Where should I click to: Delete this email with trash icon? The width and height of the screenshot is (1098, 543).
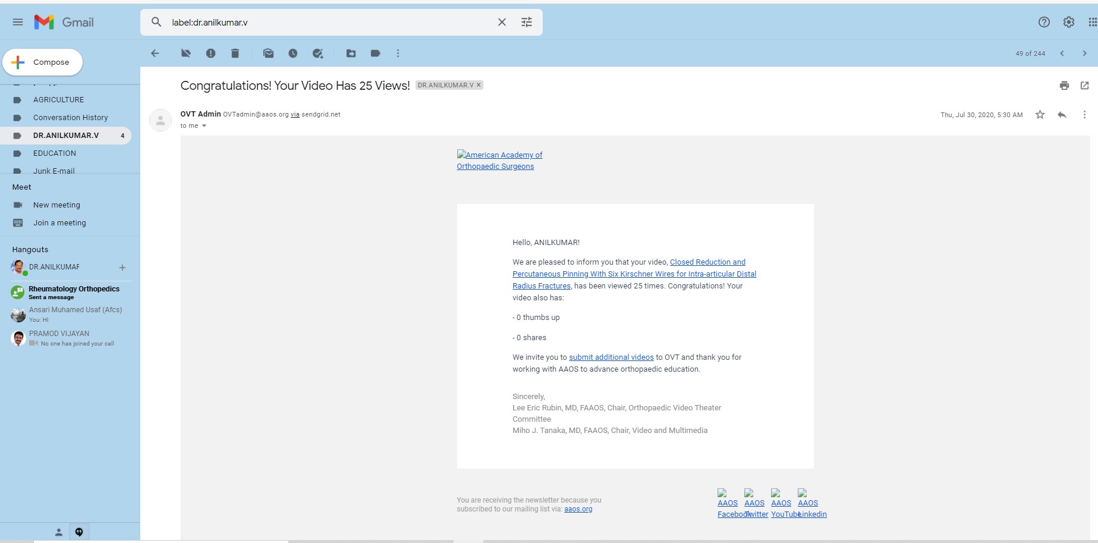tap(235, 54)
